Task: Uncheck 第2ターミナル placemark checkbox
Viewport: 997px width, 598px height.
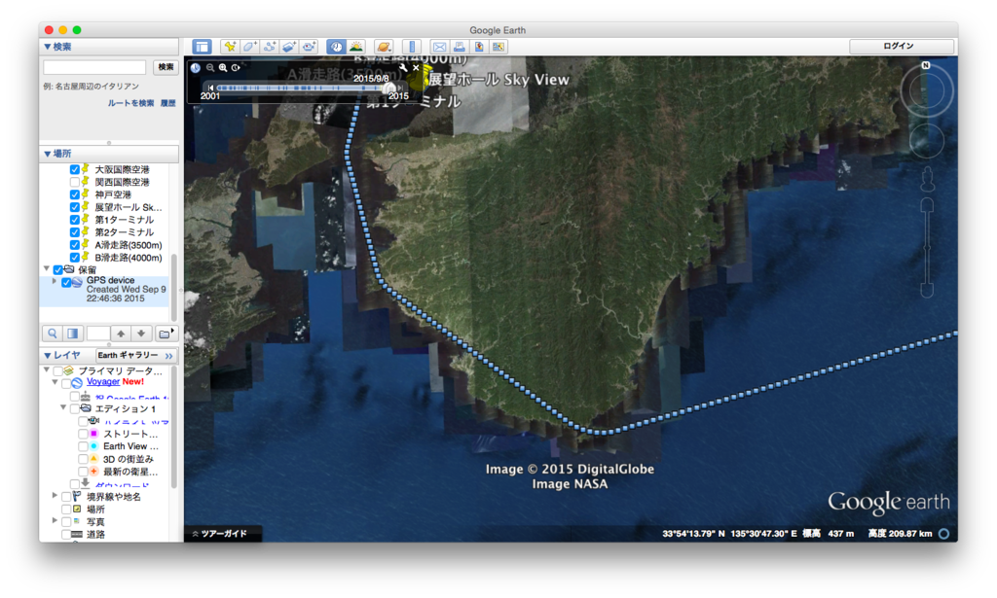Action: (74, 232)
